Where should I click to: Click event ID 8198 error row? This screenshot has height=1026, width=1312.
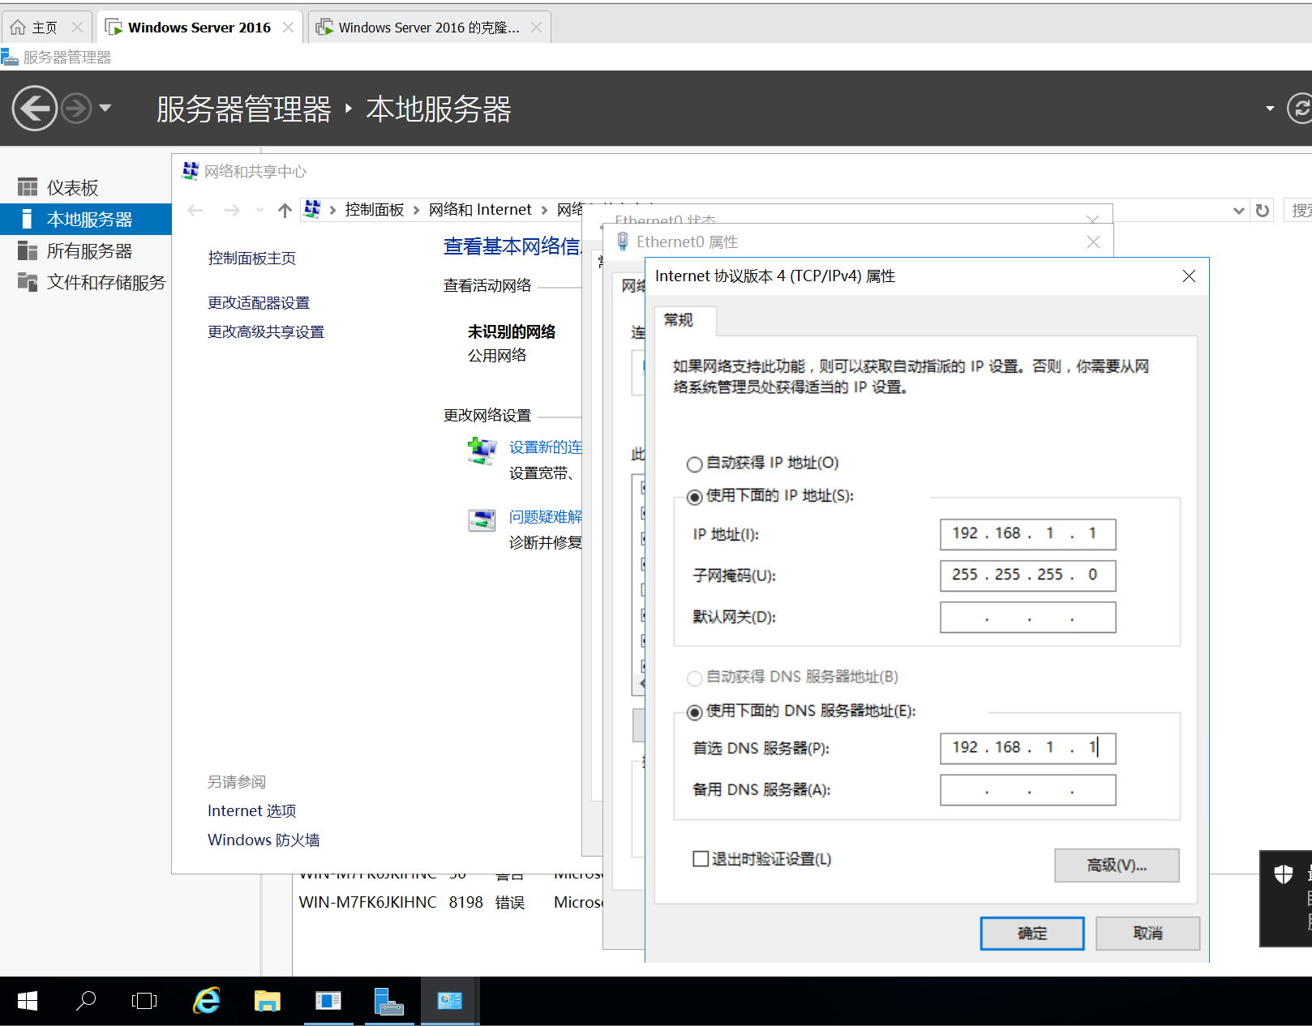point(449,902)
